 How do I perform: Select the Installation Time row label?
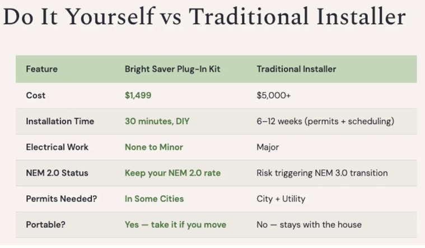tap(60, 121)
